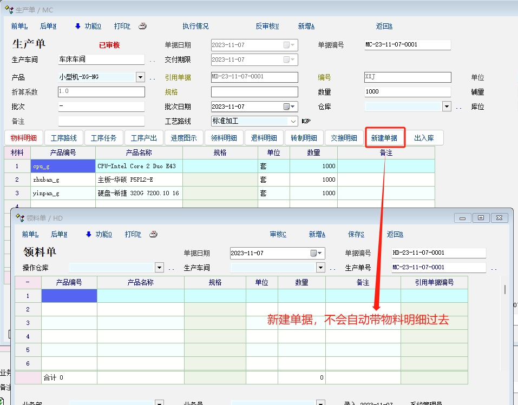
Task: Click 审核 in the 领料单 window
Action: click(x=278, y=234)
